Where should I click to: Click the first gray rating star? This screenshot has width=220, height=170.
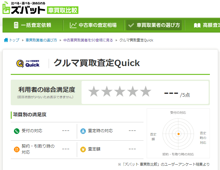[x=94, y=91]
